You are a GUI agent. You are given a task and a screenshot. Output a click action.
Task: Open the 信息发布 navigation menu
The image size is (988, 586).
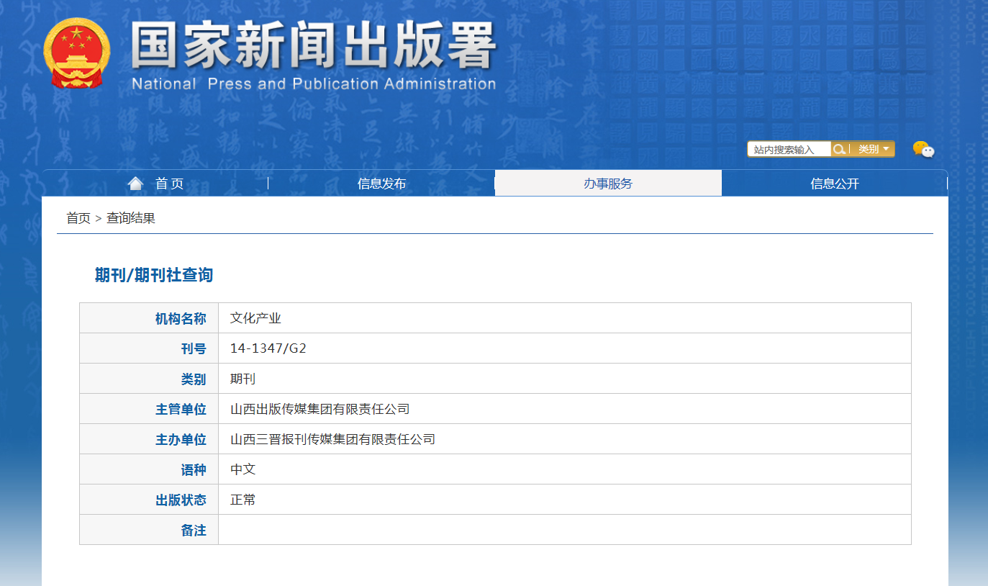381,184
